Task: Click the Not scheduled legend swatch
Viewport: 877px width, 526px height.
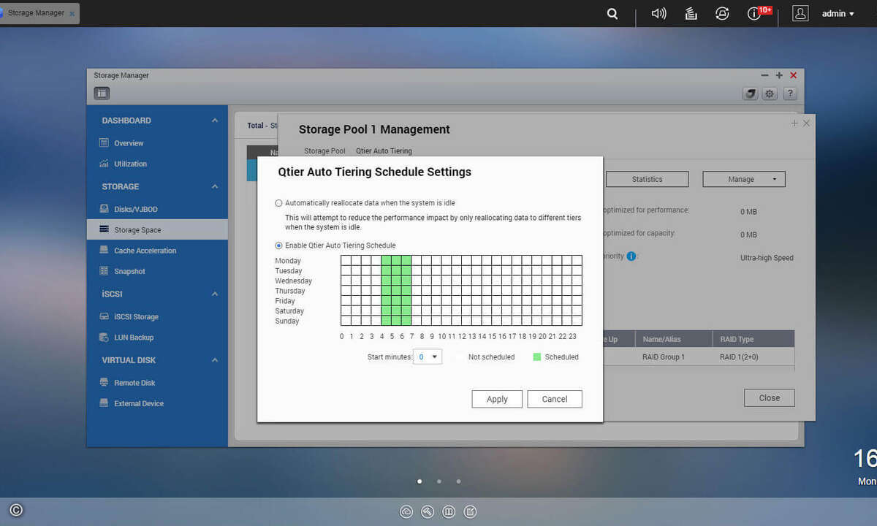Action: [460, 357]
